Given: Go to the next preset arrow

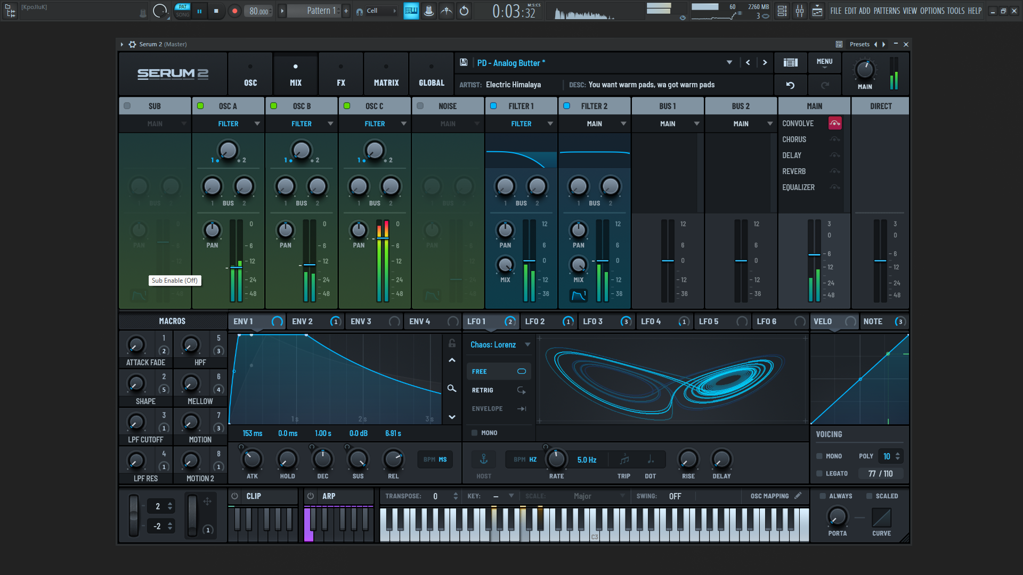Looking at the screenshot, I should click(x=765, y=63).
